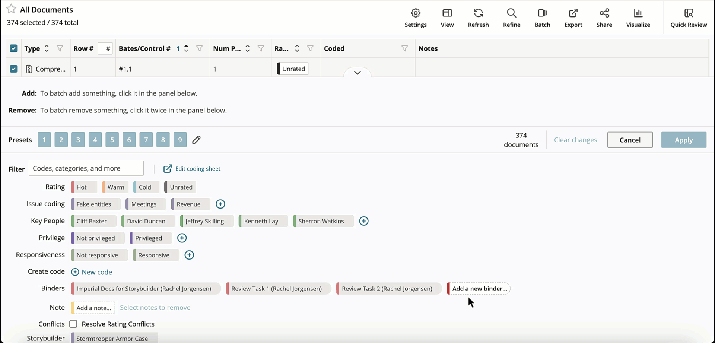
Task: Click the pencil to edit presets
Action: pyautogui.click(x=196, y=140)
